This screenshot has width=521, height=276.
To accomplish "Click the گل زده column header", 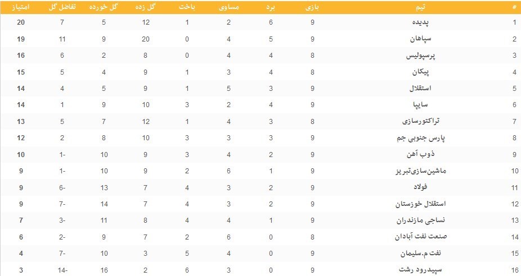I will pyautogui.click(x=145, y=7).
